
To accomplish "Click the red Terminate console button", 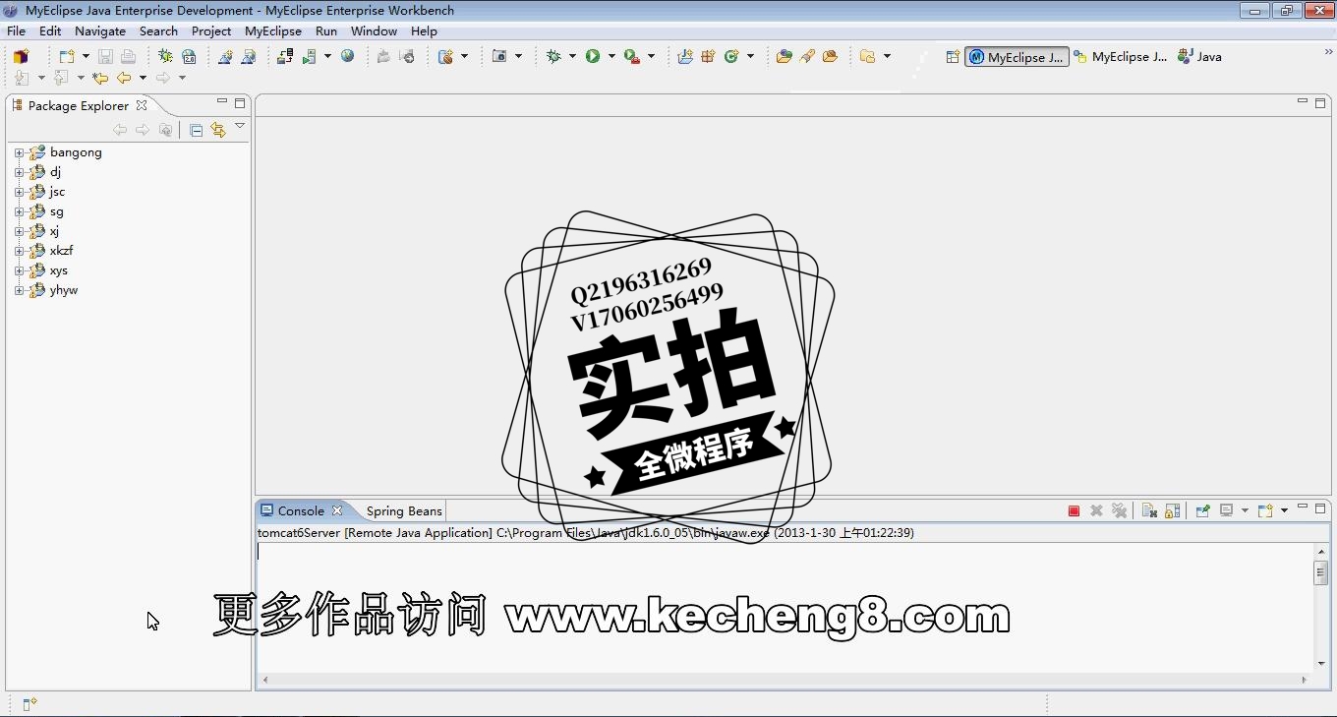I will (1074, 510).
